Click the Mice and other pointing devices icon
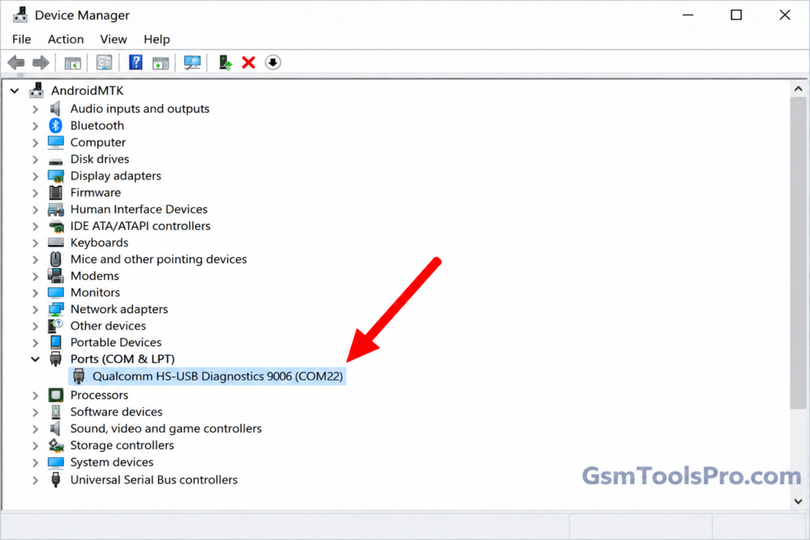The height and width of the screenshot is (540, 810). pos(56,259)
